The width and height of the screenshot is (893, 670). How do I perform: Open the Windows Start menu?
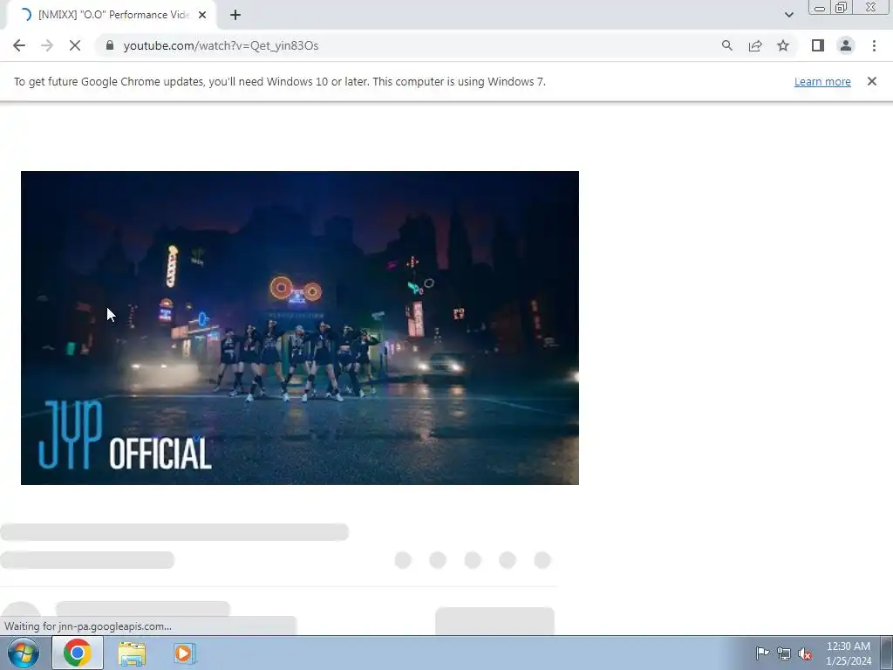click(24, 653)
